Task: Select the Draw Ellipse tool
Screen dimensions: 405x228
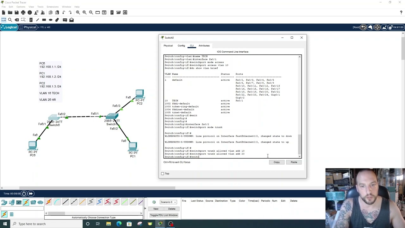Action: [x=51, y=20]
